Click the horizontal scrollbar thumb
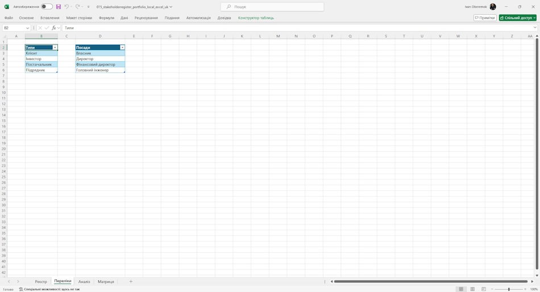Image resolution: width=540 pixels, height=292 pixels. point(430,282)
